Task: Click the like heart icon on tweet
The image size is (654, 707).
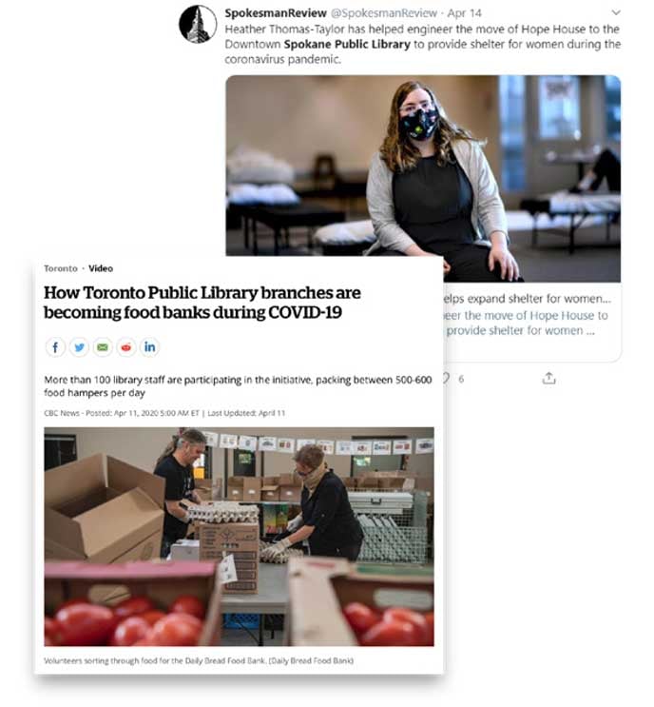Action: pos(446,379)
